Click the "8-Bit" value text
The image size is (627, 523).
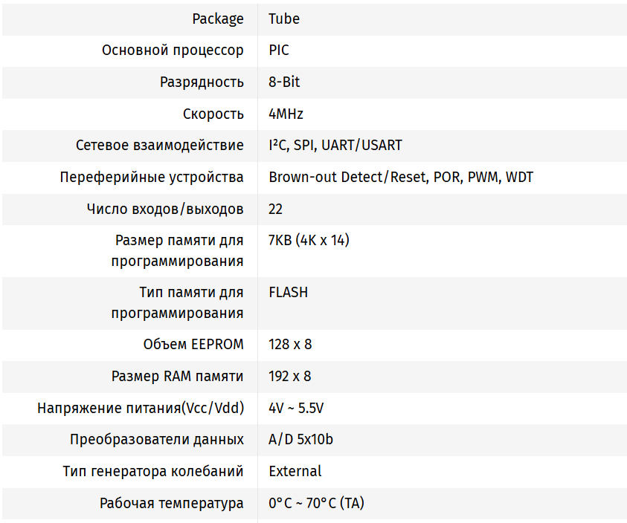coord(284,82)
